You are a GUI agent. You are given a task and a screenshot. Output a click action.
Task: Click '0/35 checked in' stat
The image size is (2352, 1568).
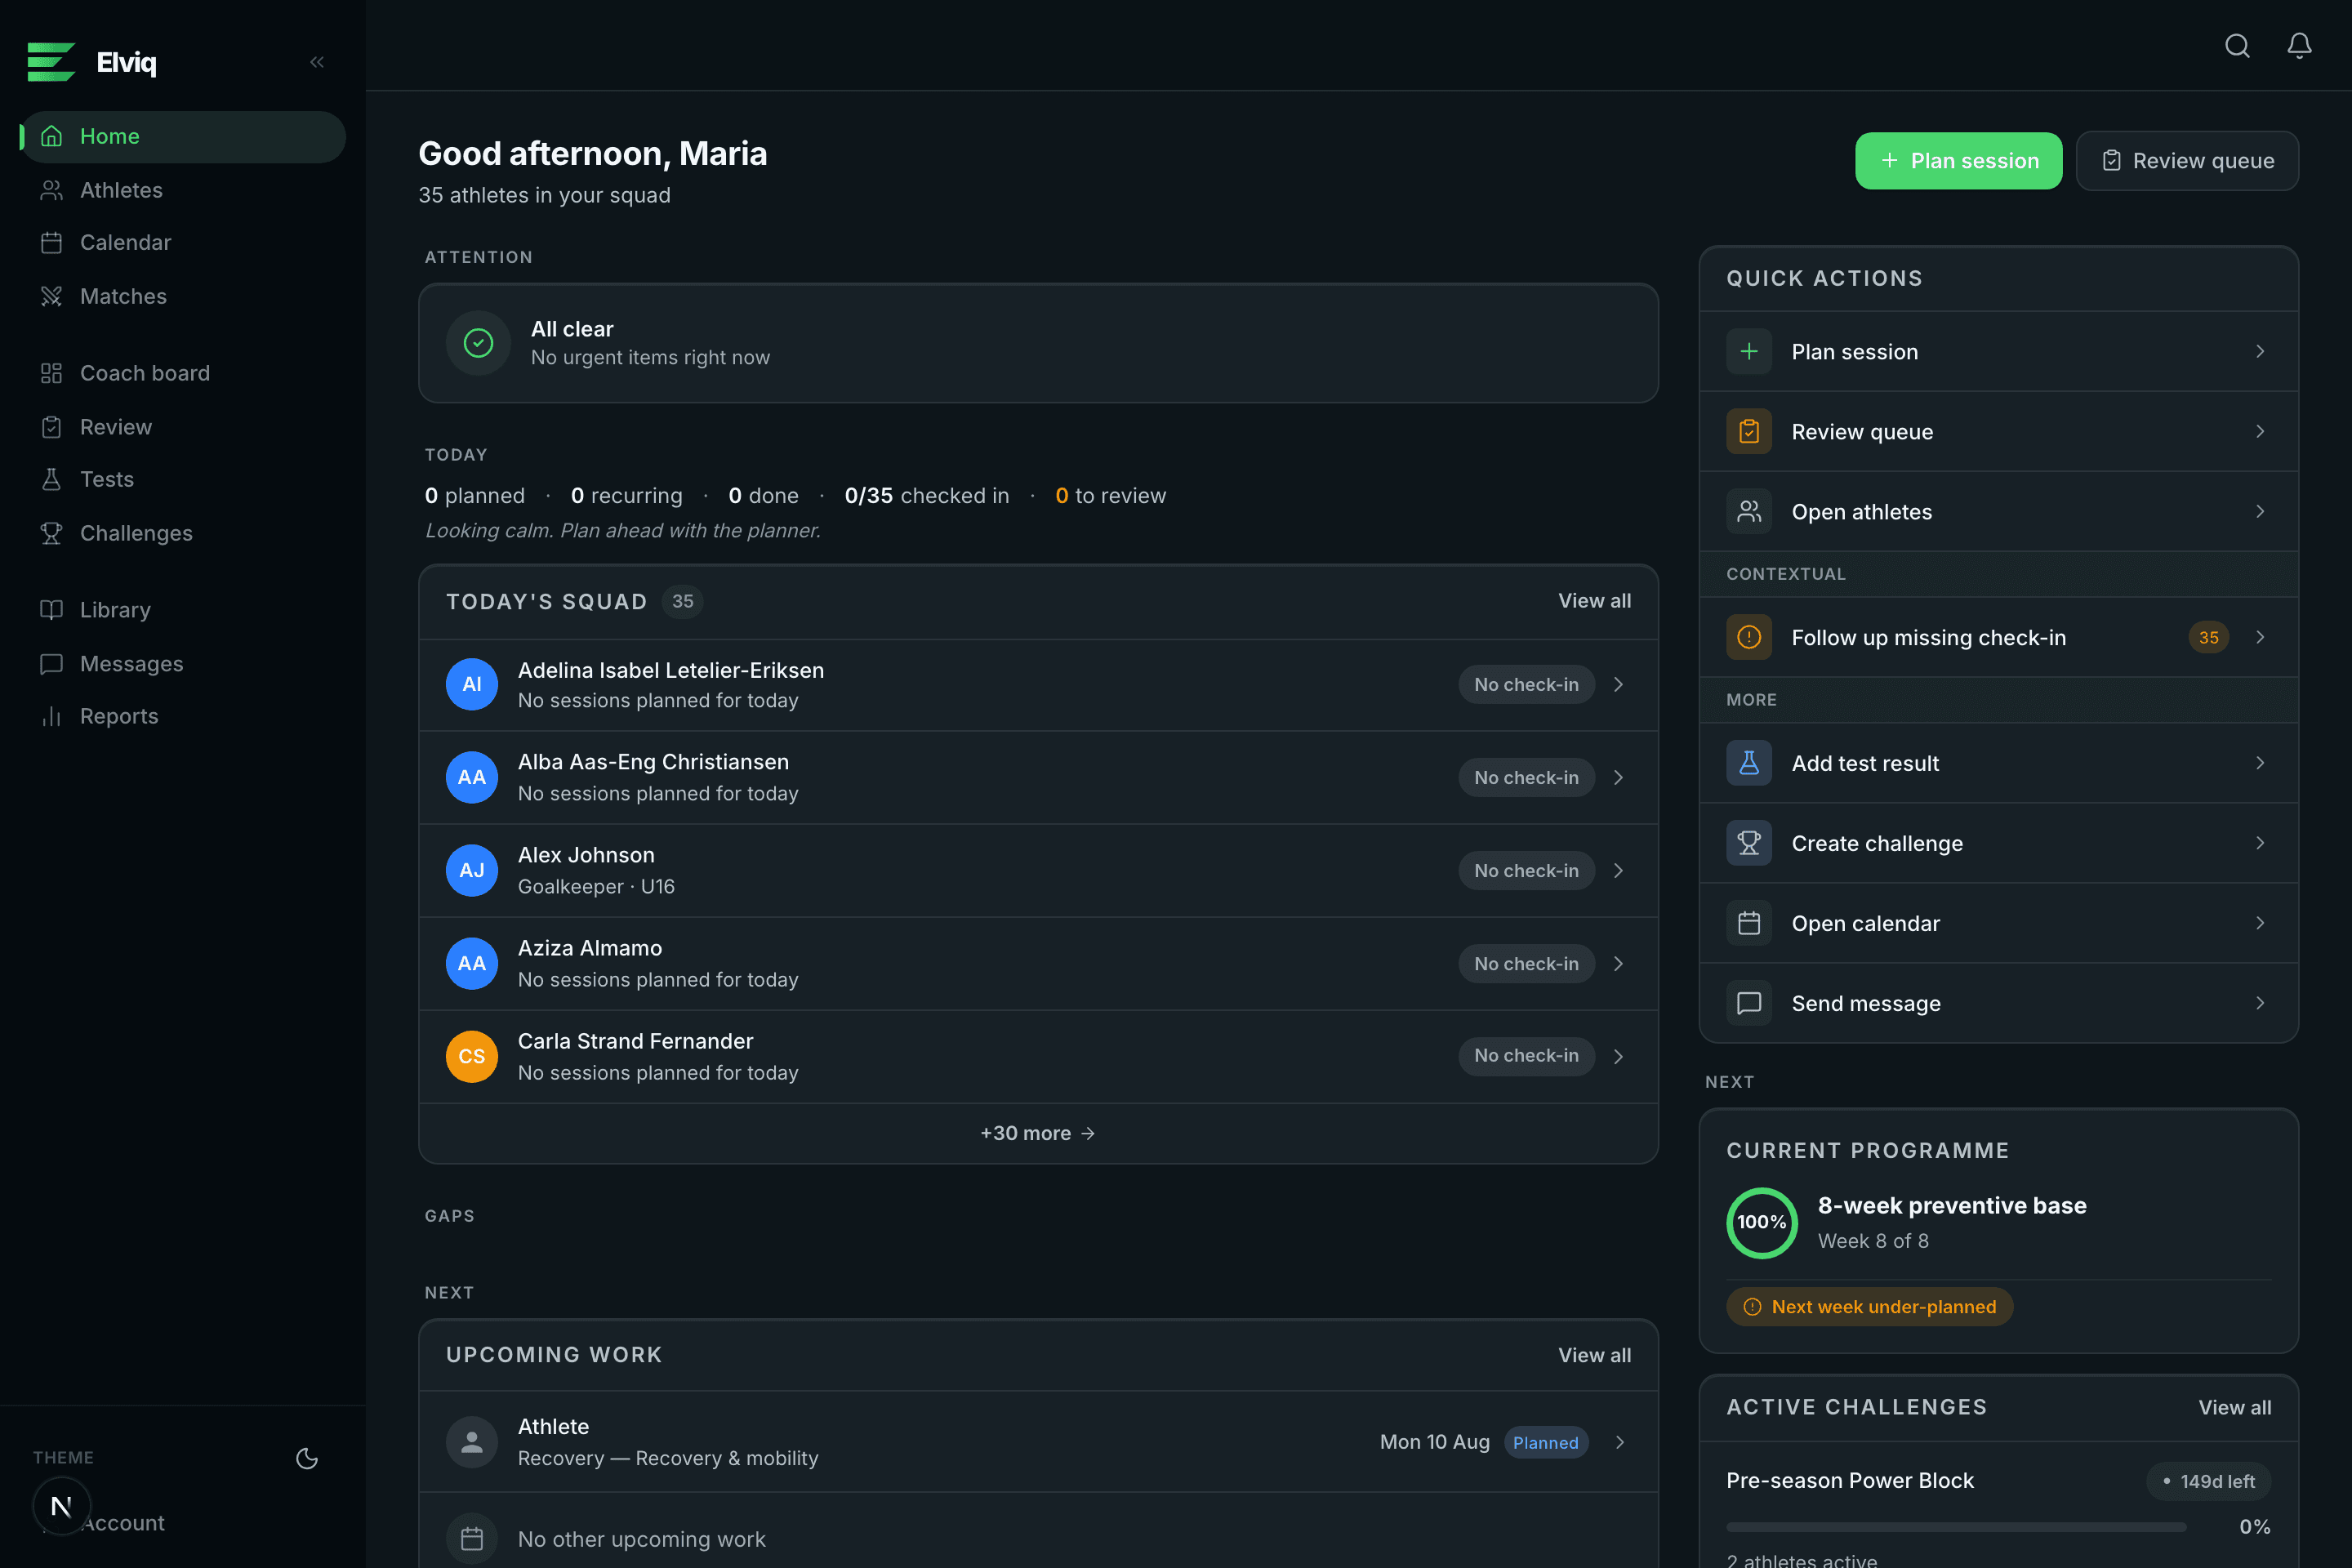tap(926, 496)
